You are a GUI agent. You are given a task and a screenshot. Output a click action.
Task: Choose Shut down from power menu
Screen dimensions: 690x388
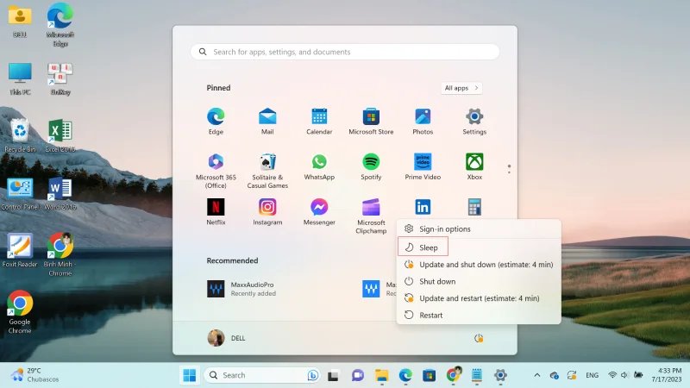(479, 281)
